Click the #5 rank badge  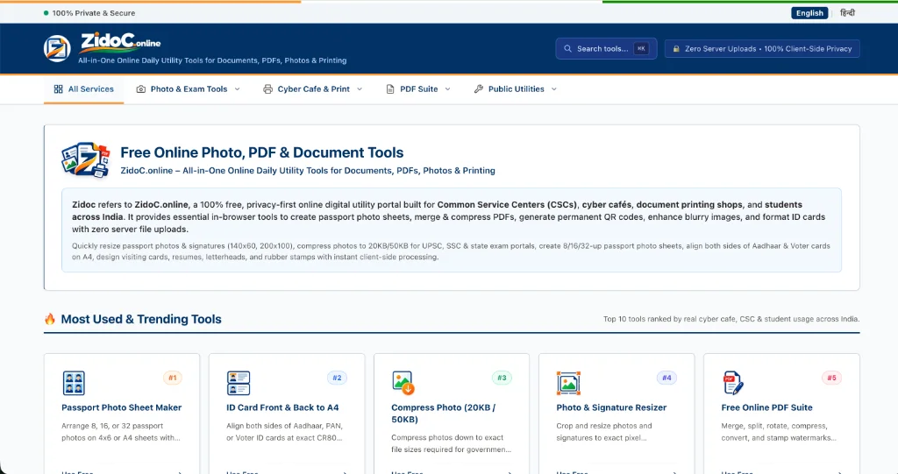click(x=831, y=378)
